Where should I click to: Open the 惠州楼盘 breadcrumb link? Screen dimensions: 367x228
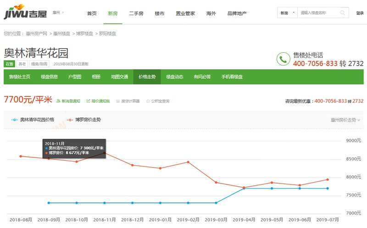pos(61,33)
